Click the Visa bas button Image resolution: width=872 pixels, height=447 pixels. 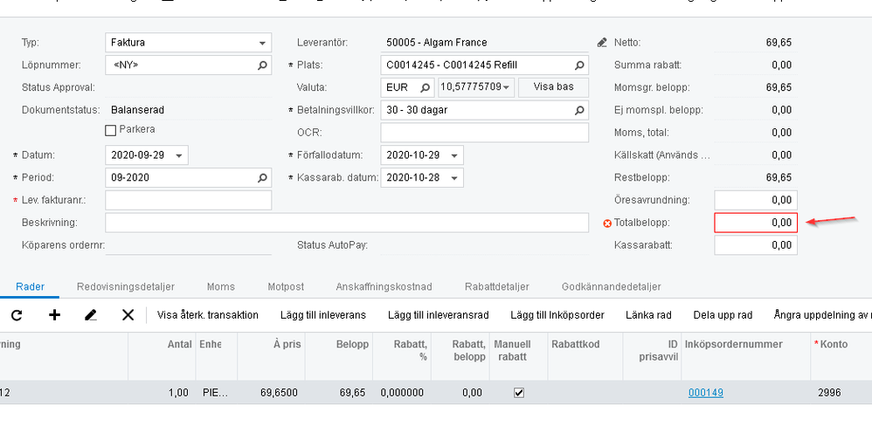pyautogui.click(x=553, y=87)
